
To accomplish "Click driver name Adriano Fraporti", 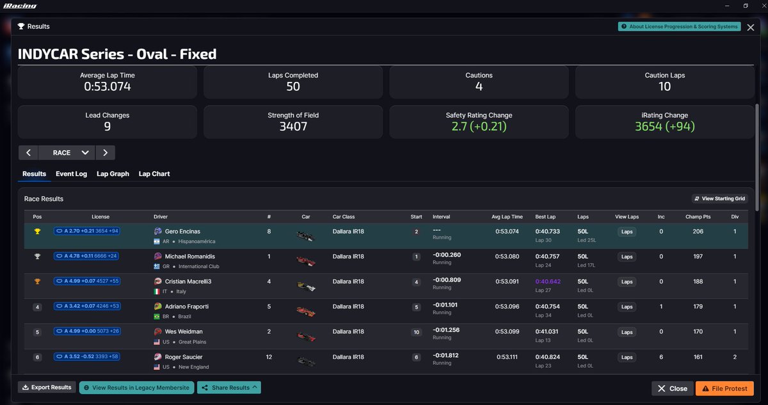I will 187,306.
